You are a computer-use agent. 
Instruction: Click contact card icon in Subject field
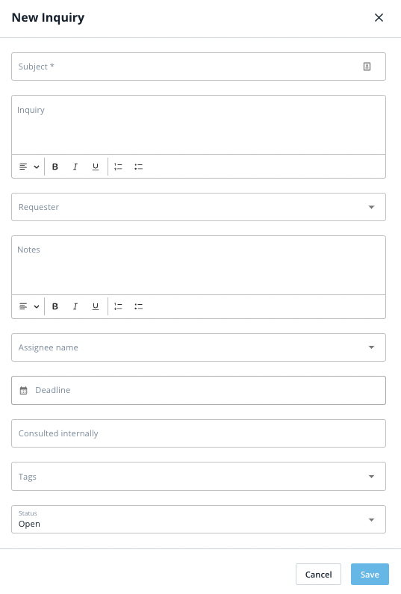pyautogui.click(x=367, y=66)
